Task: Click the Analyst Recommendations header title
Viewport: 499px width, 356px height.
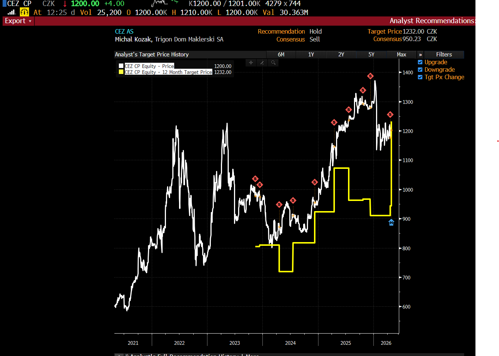Action: pyautogui.click(x=432, y=21)
